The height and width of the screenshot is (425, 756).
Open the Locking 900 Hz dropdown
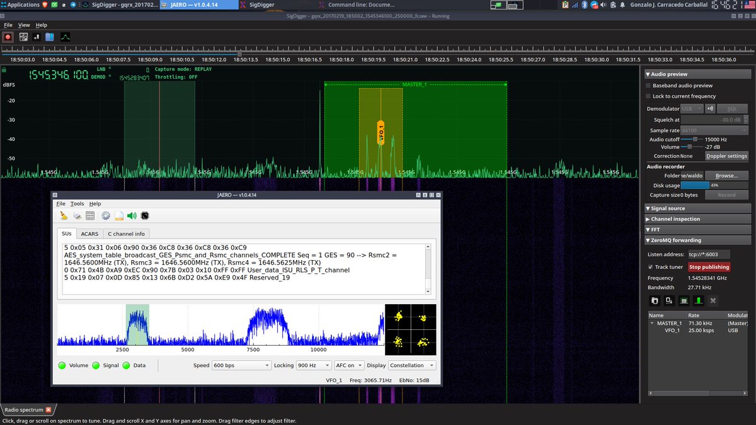tap(314, 365)
